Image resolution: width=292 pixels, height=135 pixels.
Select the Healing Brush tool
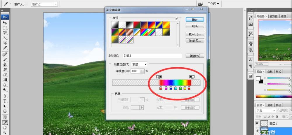tap(5, 55)
